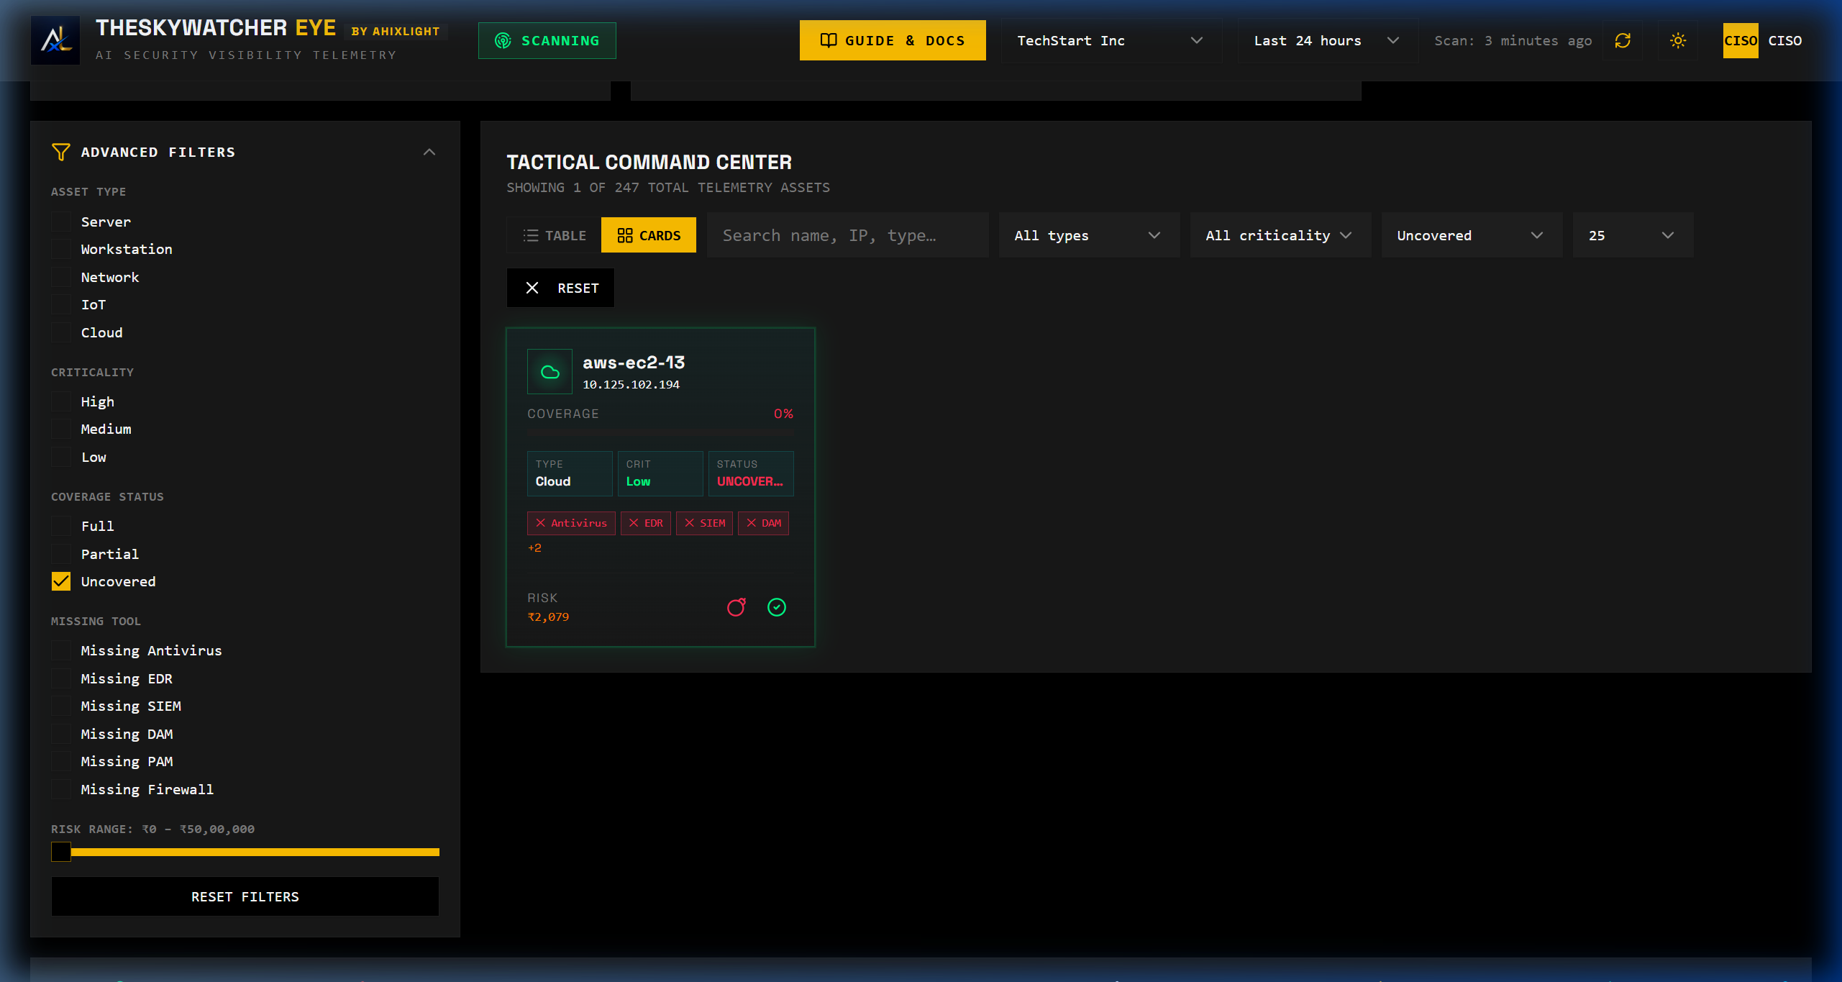This screenshot has height=982, width=1842.
Task: Click the risk range slider handle
Action: [x=61, y=852]
